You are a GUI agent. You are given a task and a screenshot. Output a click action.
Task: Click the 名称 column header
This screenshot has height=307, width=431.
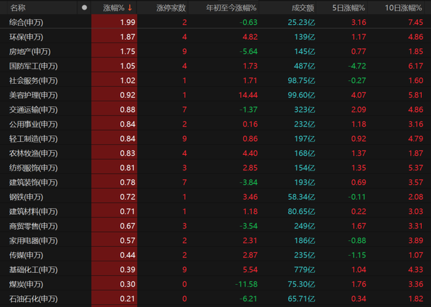click(18, 8)
